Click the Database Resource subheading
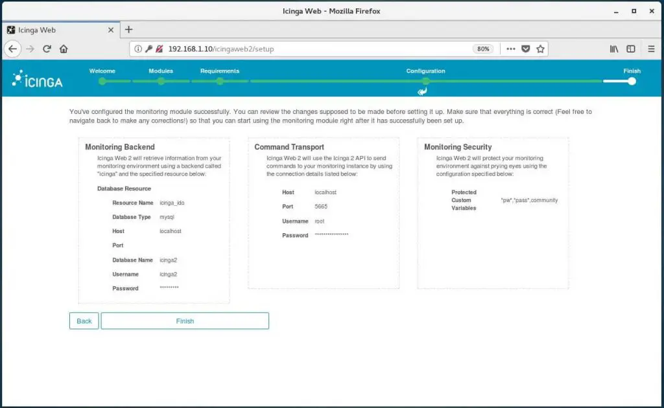This screenshot has width=664, height=408. (x=124, y=188)
